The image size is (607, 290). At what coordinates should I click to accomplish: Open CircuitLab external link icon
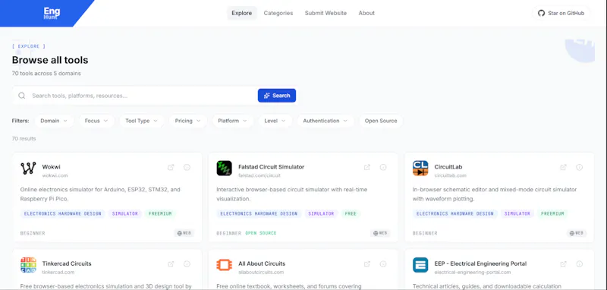563,167
